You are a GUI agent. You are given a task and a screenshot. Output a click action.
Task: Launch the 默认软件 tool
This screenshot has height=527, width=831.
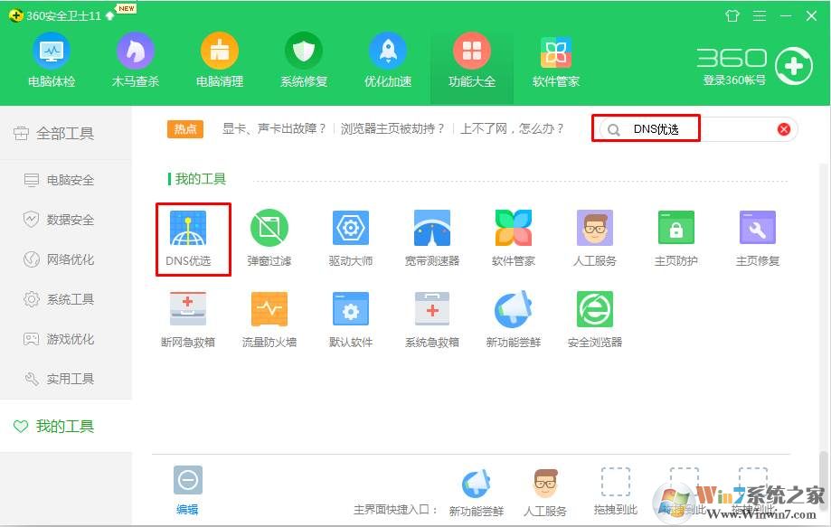tap(350, 319)
